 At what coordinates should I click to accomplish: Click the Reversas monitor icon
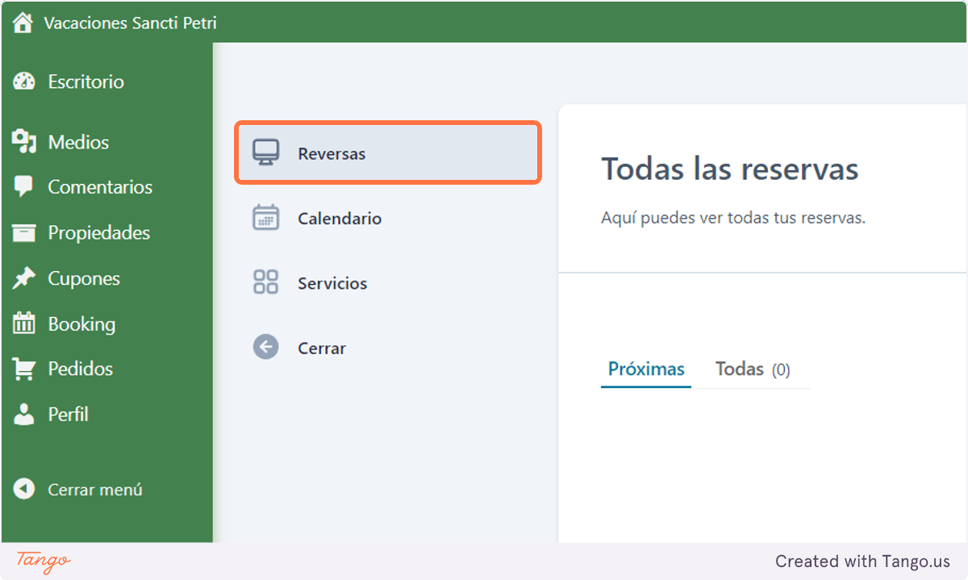tap(265, 152)
